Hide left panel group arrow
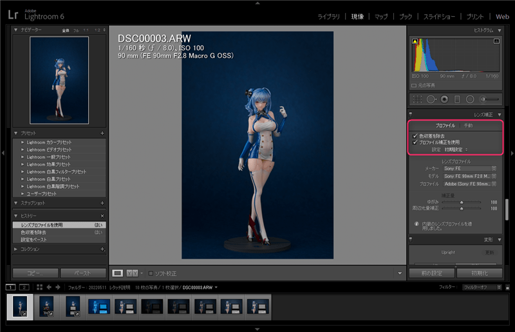 (x=3, y=153)
